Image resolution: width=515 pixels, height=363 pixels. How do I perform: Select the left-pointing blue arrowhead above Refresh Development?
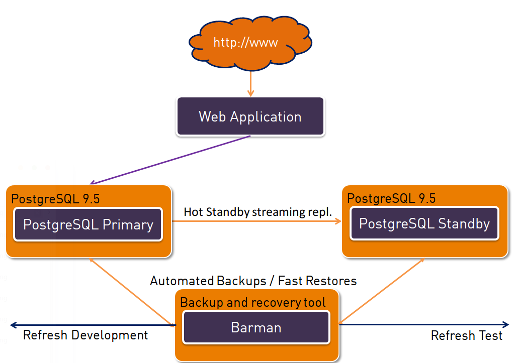(14, 325)
